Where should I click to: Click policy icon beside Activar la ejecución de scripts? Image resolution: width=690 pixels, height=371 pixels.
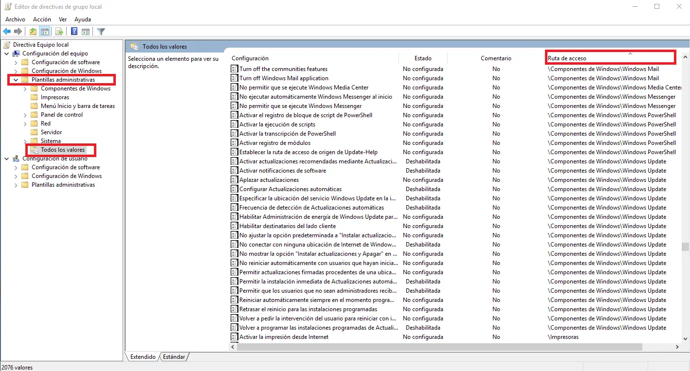pyautogui.click(x=234, y=124)
